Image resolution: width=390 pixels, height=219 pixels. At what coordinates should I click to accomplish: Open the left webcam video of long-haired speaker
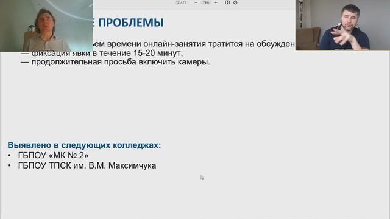tap(46, 26)
